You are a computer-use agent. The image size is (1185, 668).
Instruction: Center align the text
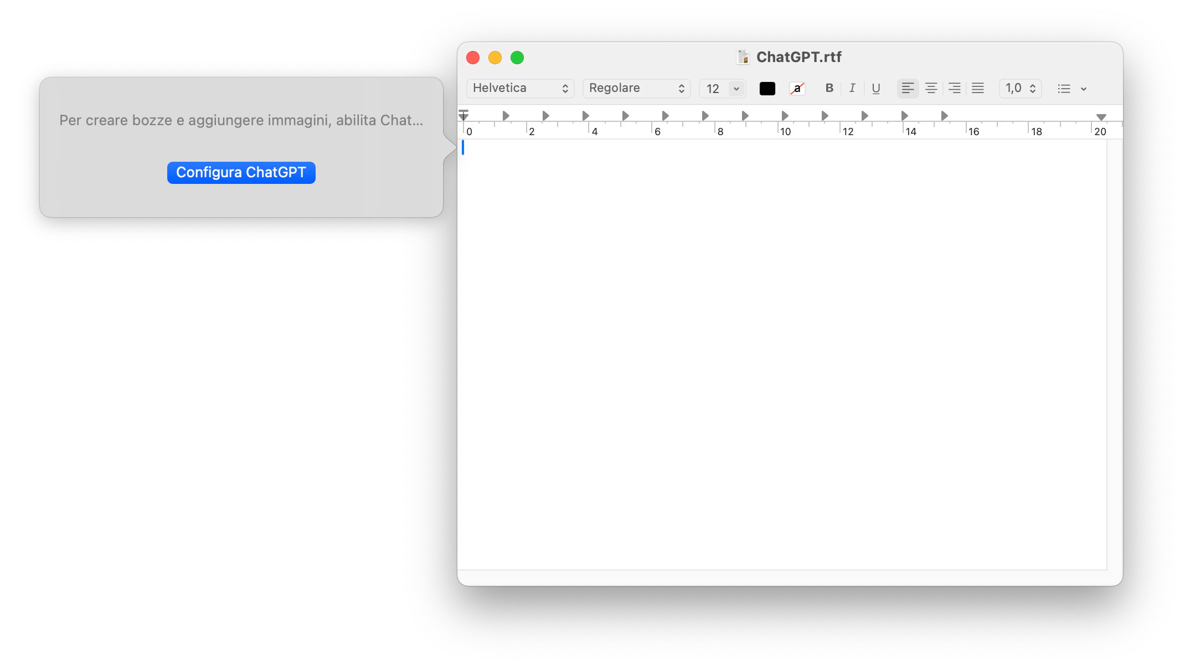click(931, 89)
